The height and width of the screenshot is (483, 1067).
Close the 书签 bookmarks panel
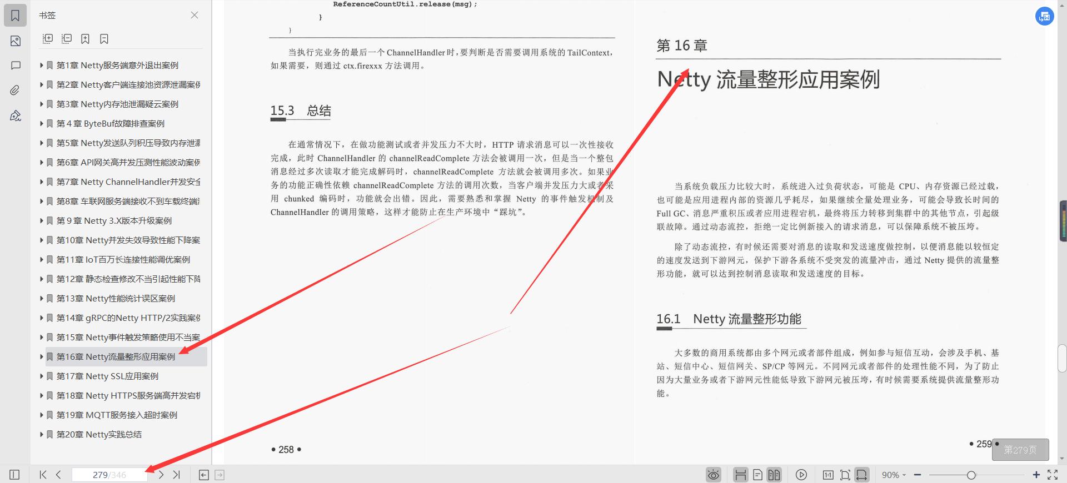[x=195, y=15]
